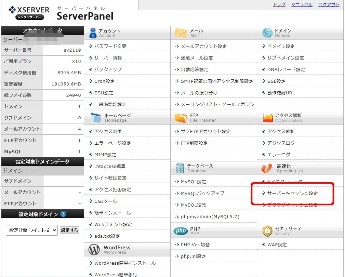Open 自動応答設定
Screen dimensions: 345x277
click(195, 69)
